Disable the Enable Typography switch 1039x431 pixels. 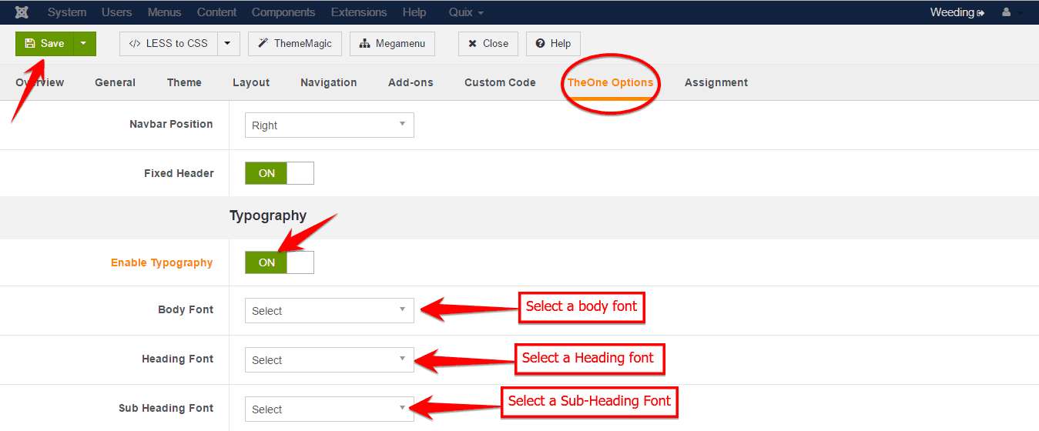(279, 262)
